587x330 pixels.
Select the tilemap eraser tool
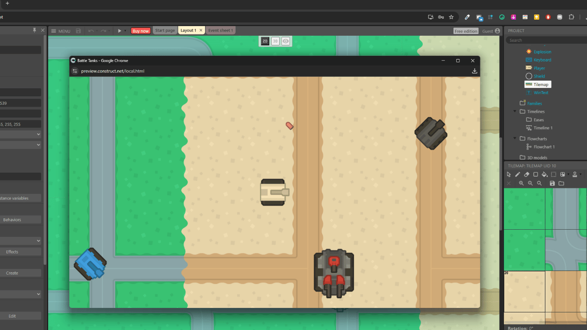pyautogui.click(x=526, y=174)
